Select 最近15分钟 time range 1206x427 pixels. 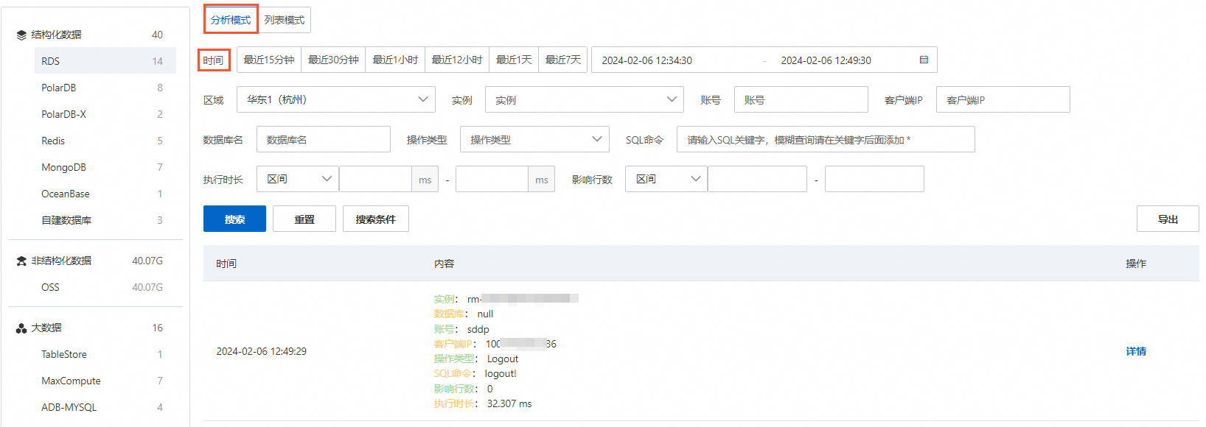tap(269, 60)
